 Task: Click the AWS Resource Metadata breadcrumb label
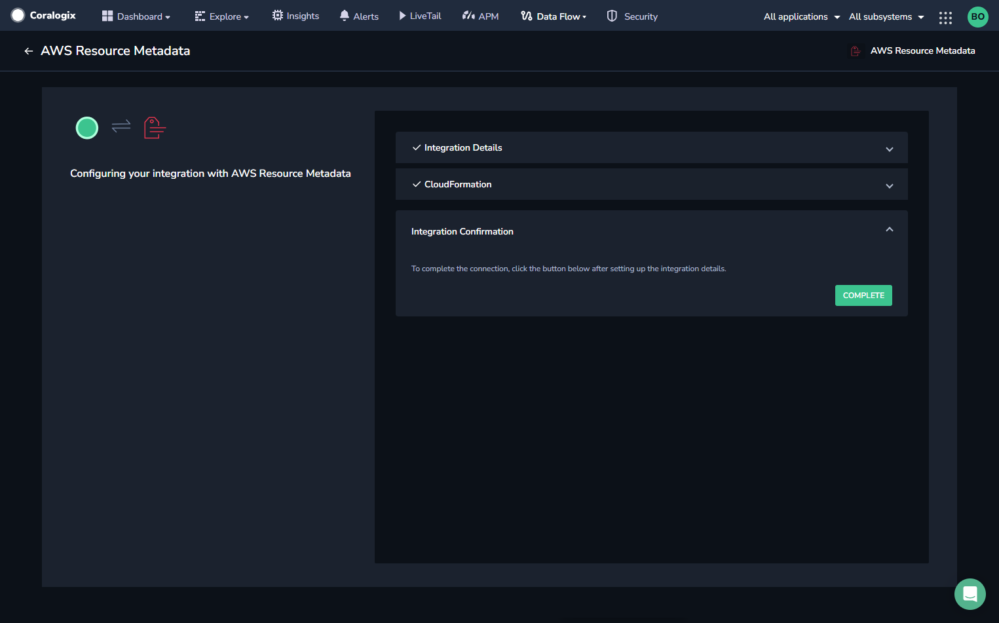pos(922,50)
